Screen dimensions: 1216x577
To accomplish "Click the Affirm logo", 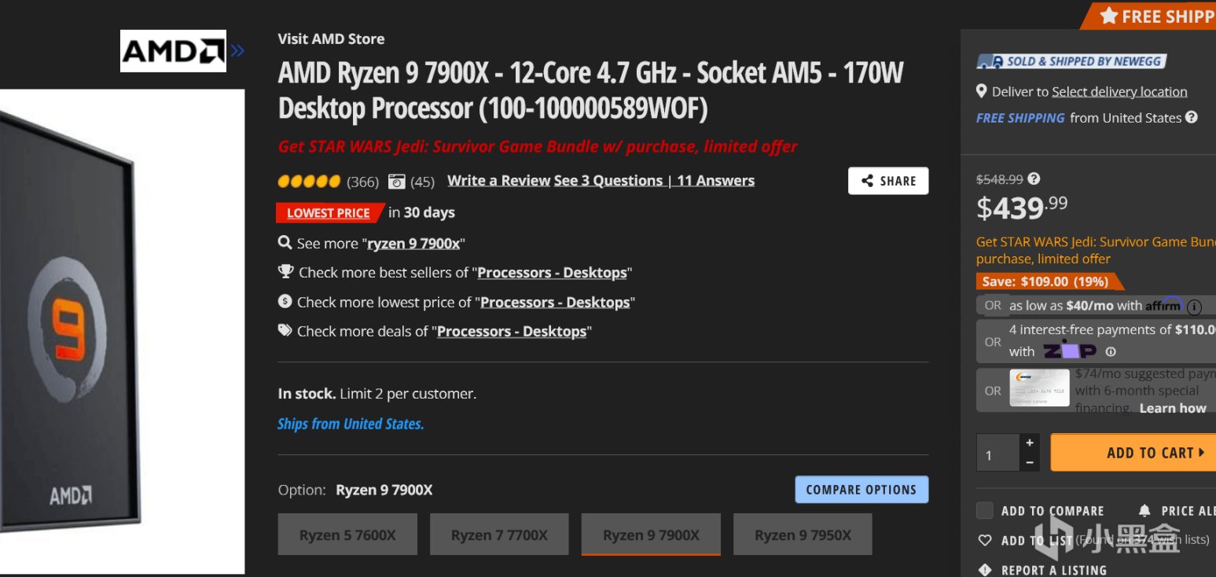I will [1163, 304].
